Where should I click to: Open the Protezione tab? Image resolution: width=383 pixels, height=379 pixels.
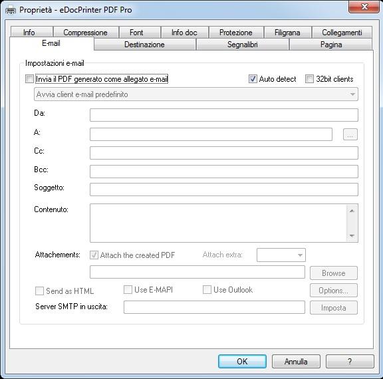click(236, 33)
